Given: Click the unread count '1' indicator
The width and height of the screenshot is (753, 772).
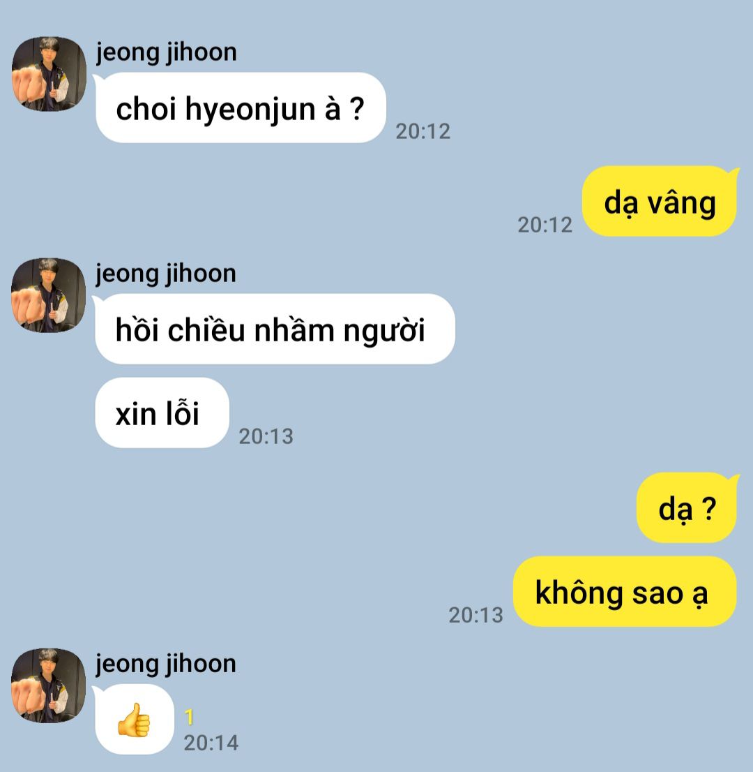Looking at the screenshot, I should pos(190,718).
